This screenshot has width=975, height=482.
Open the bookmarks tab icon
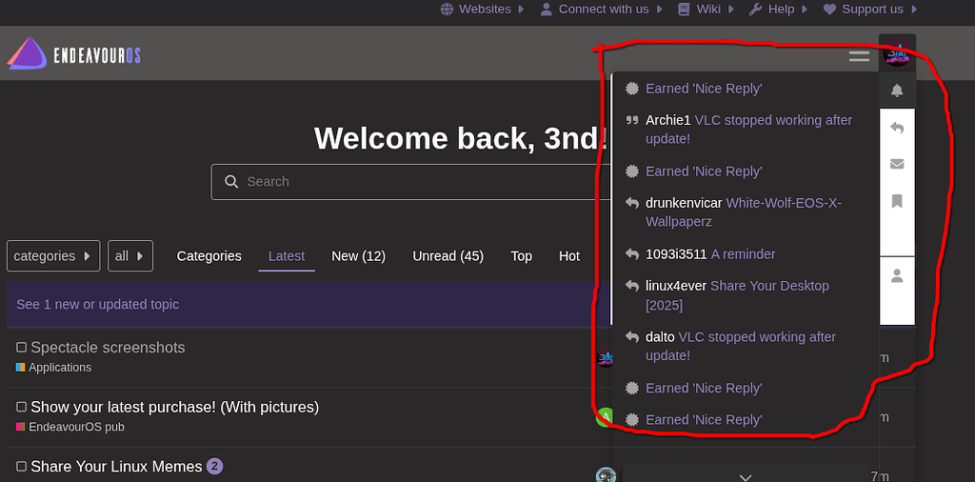pyautogui.click(x=897, y=201)
